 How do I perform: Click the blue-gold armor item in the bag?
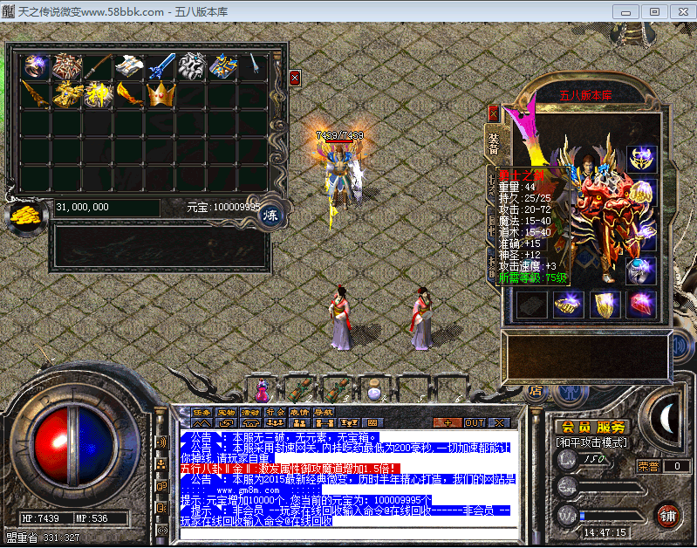pyautogui.click(x=223, y=66)
